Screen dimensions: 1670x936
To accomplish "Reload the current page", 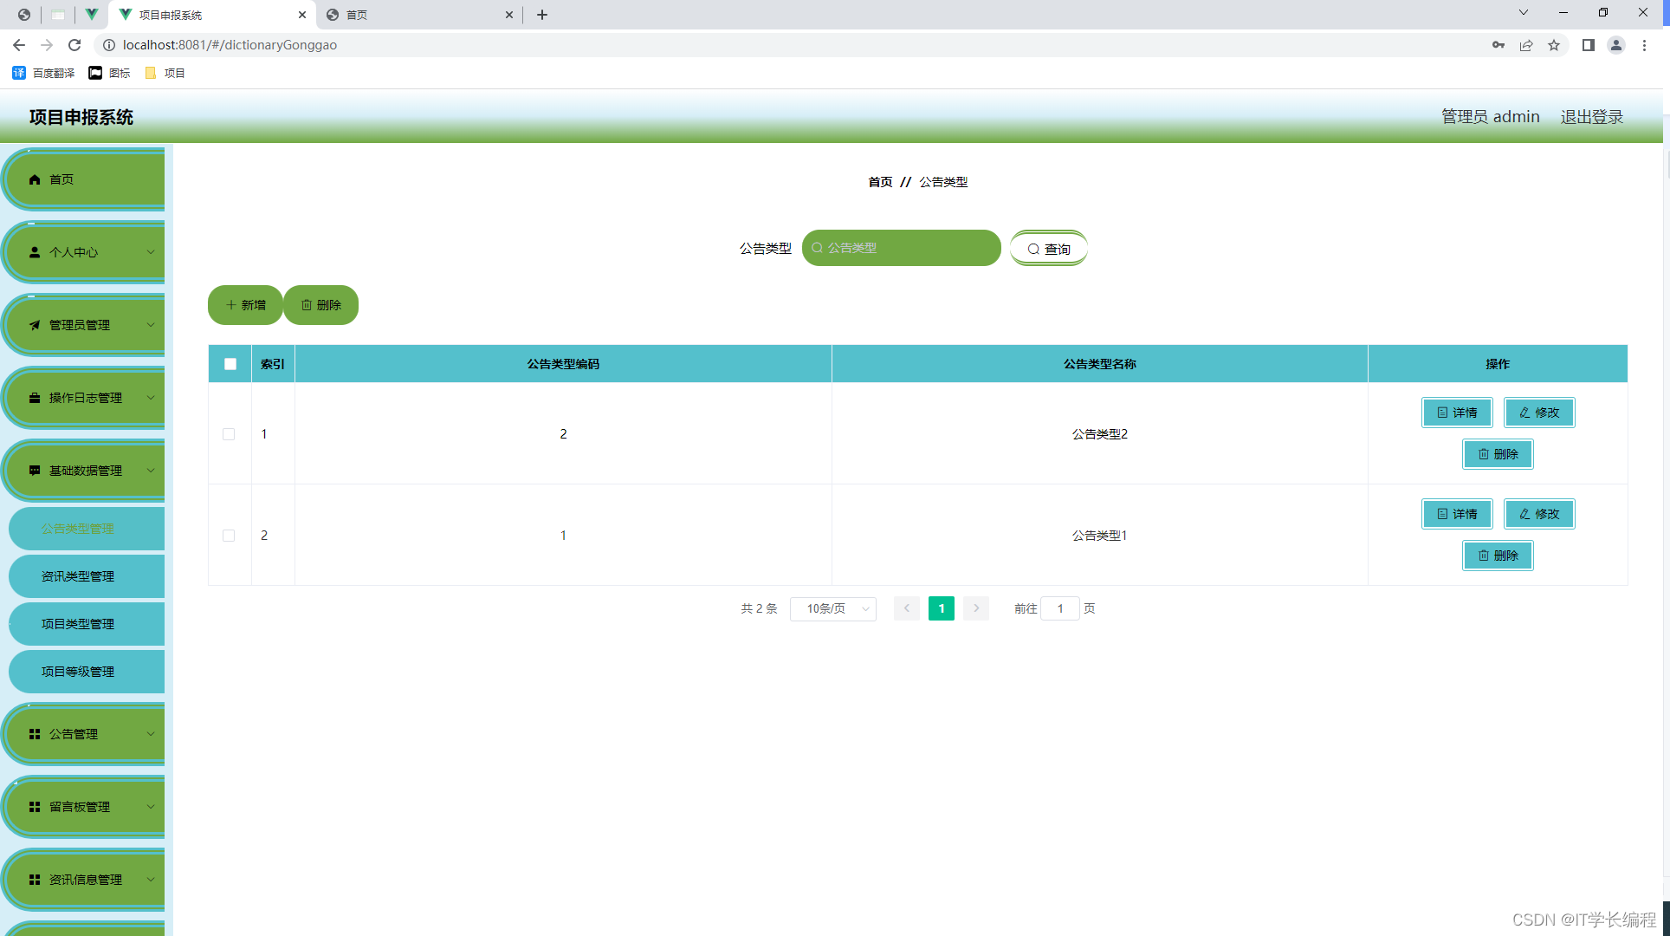I will (x=74, y=45).
